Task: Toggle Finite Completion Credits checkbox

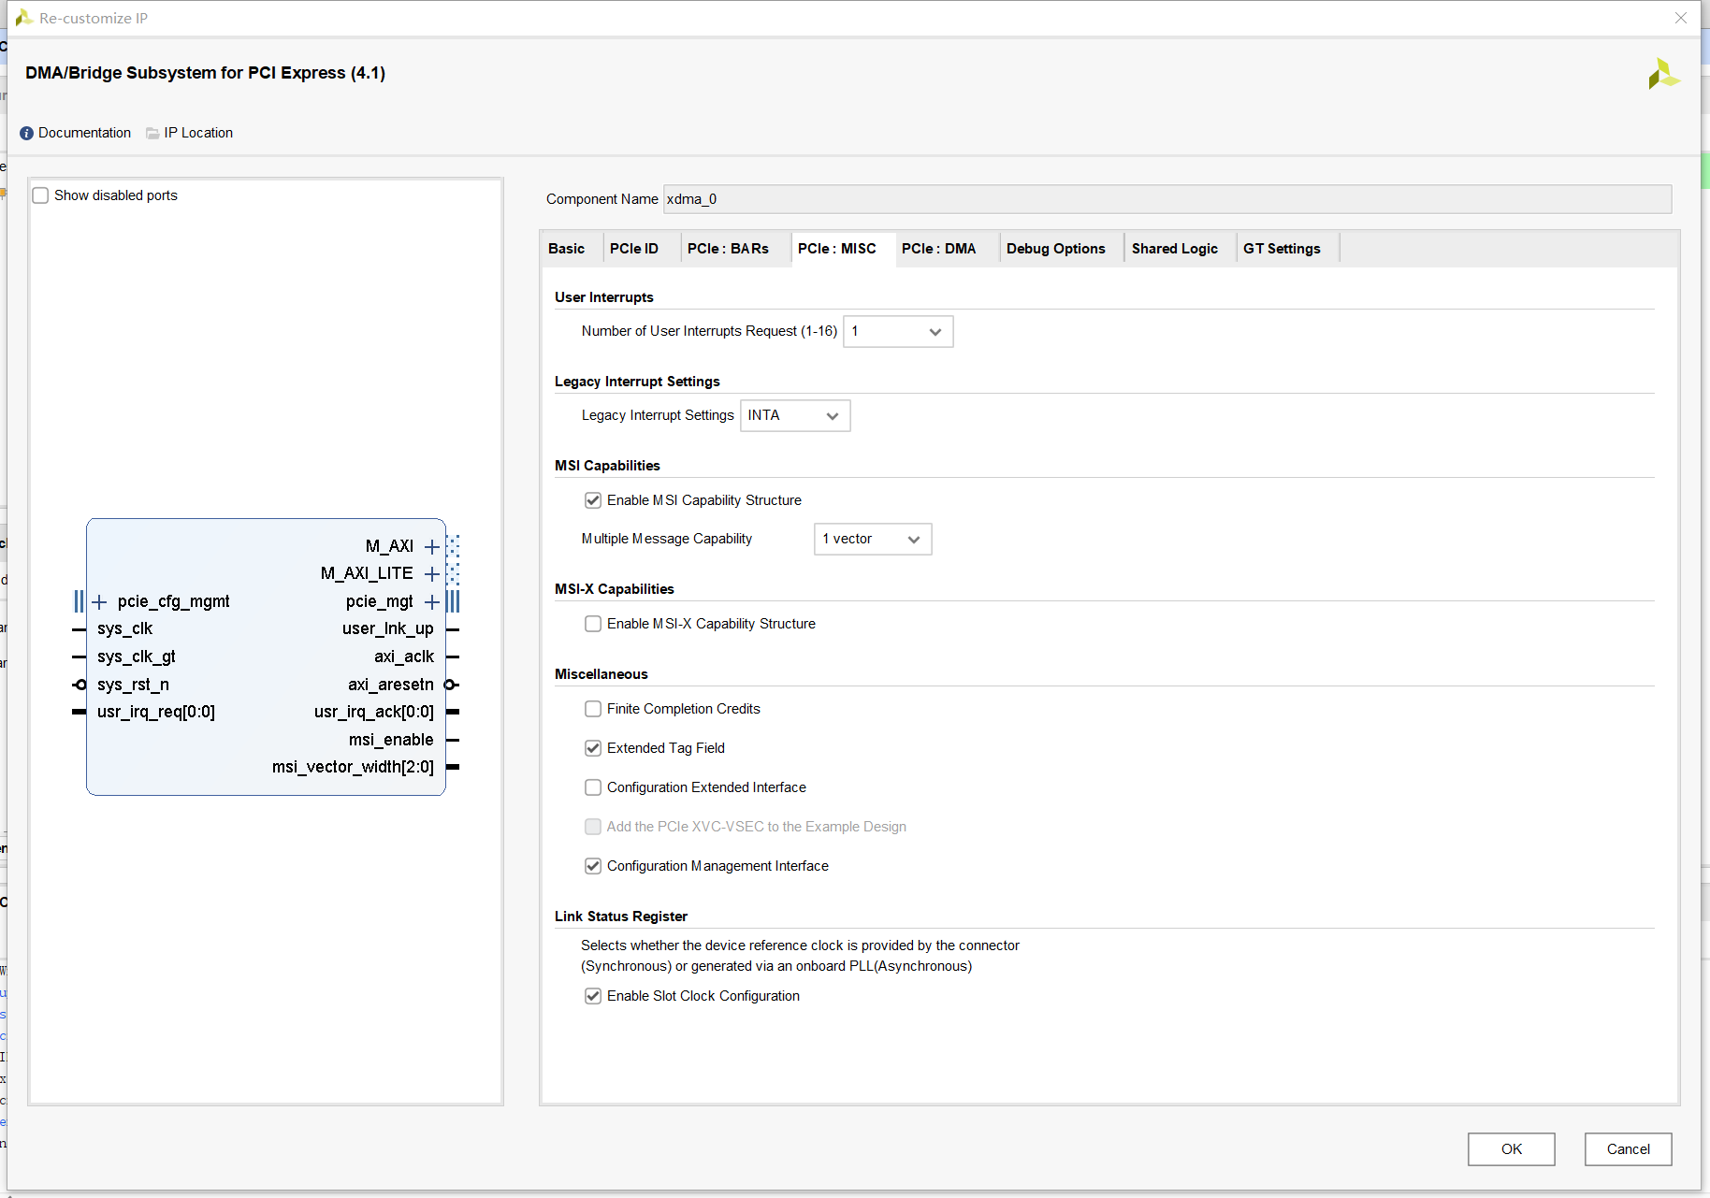Action: click(x=593, y=709)
